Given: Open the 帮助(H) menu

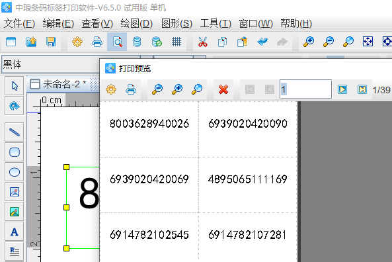Looking at the screenshot, I should 296,24.
